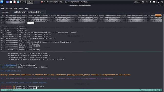Click the Establishing connection info line

[24, 82]
